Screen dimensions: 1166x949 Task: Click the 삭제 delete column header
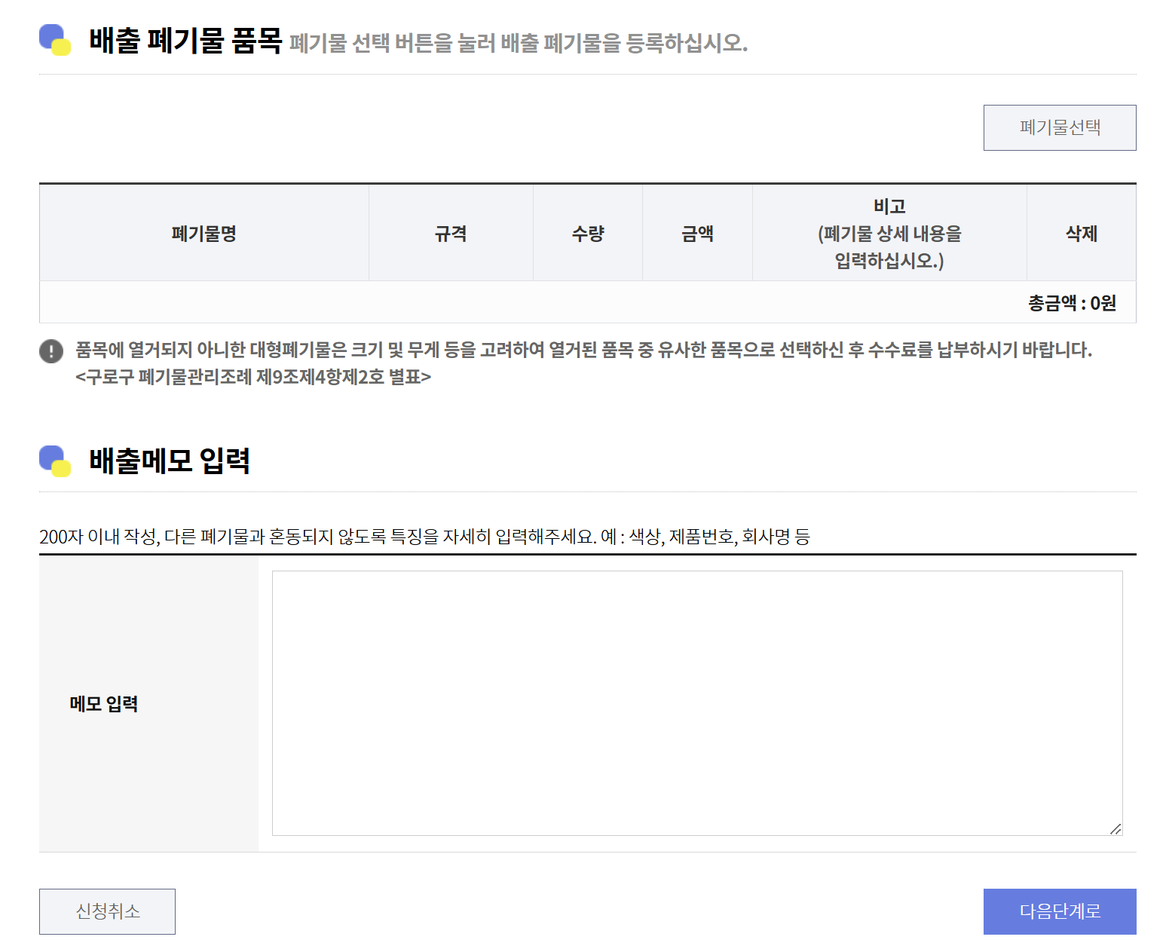(1081, 234)
